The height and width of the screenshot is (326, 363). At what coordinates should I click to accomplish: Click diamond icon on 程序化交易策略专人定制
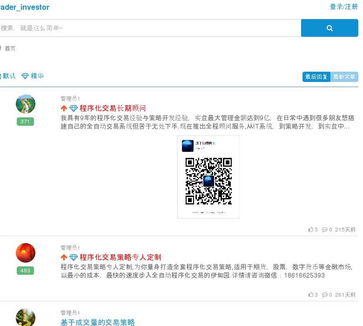tap(74, 257)
